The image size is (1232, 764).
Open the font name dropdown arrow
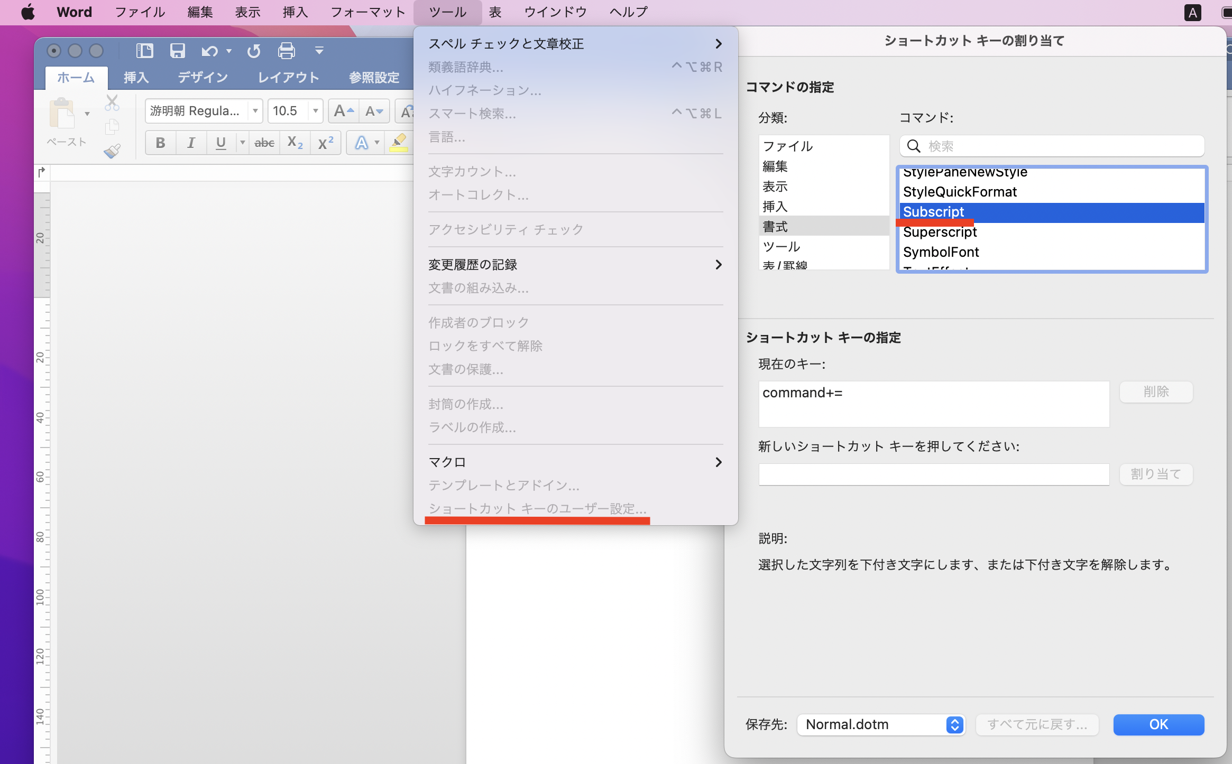pos(255,111)
